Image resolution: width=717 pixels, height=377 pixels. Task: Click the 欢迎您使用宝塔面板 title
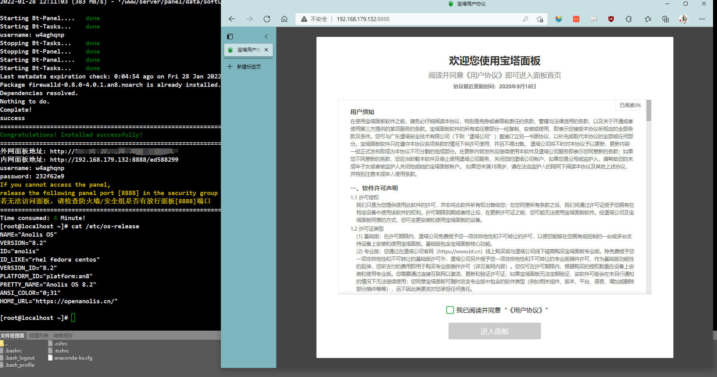(495, 61)
